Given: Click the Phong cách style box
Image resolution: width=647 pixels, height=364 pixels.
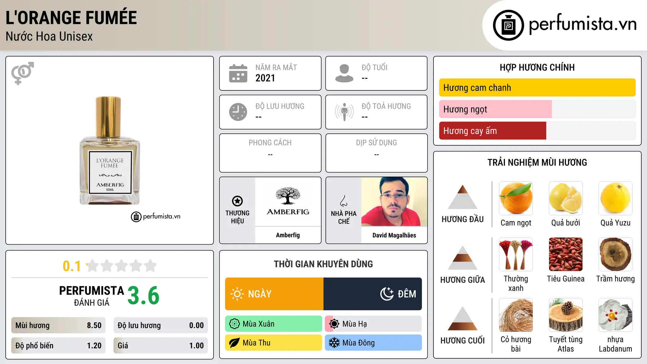Looking at the screenshot, I should tap(270, 153).
